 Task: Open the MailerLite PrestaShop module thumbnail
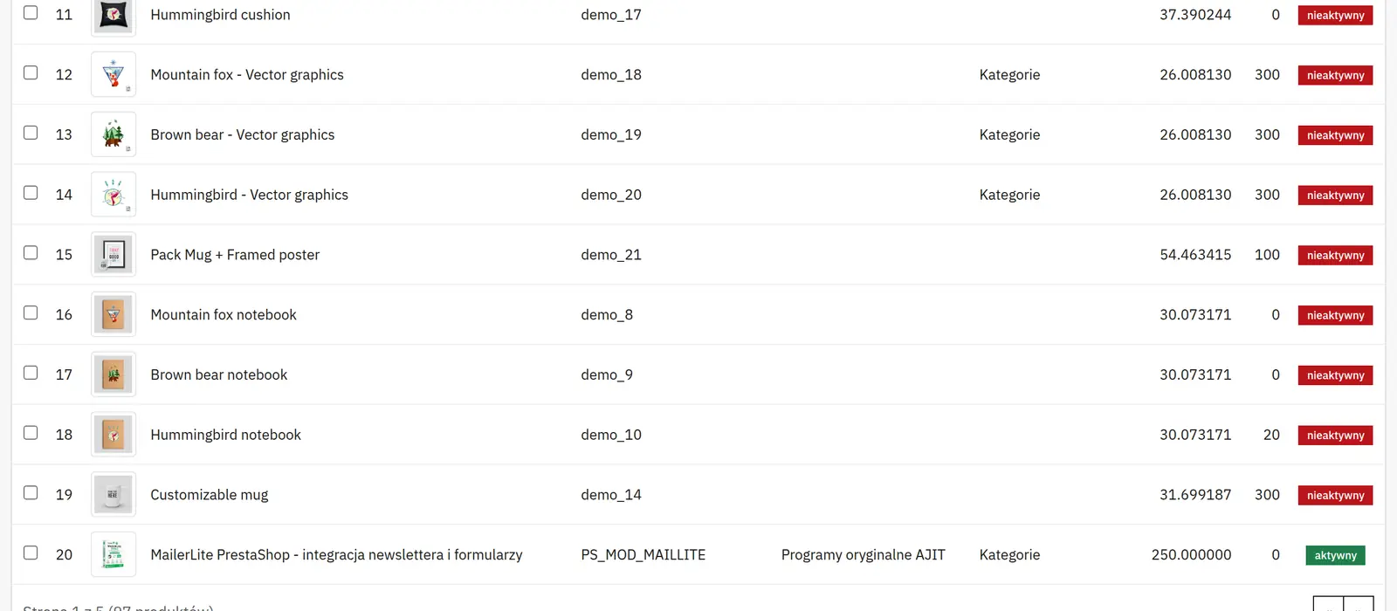coord(114,554)
